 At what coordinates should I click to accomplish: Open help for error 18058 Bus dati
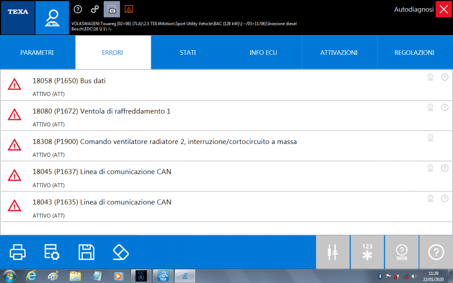click(x=444, y=77)
